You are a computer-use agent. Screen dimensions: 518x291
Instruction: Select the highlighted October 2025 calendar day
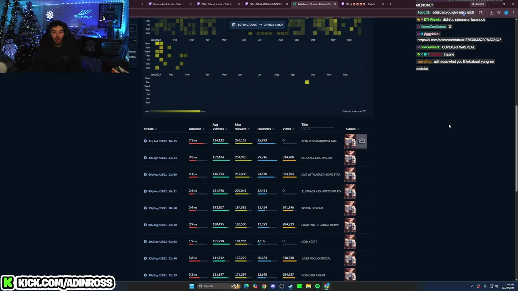(307, 82)
